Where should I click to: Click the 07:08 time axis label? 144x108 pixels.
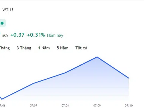(x=65, y=106)
